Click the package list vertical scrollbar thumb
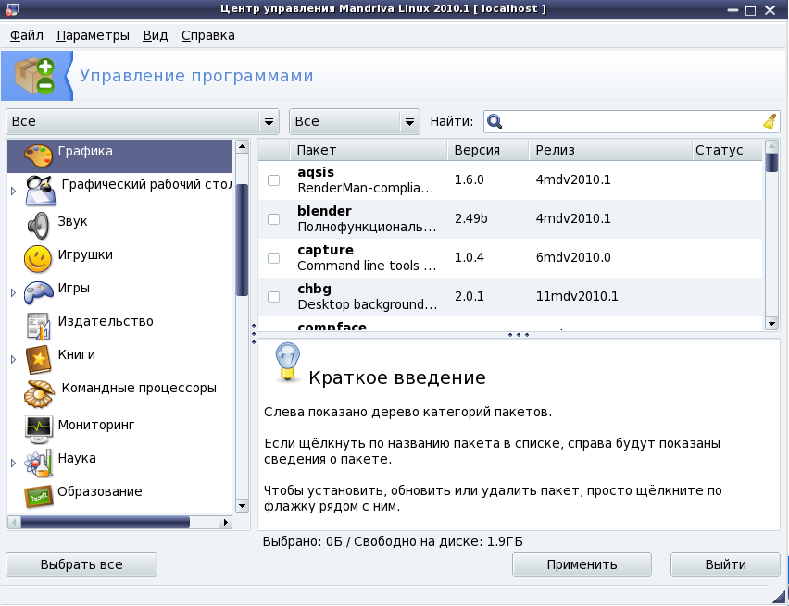The image size is (789, 606). 771,162
